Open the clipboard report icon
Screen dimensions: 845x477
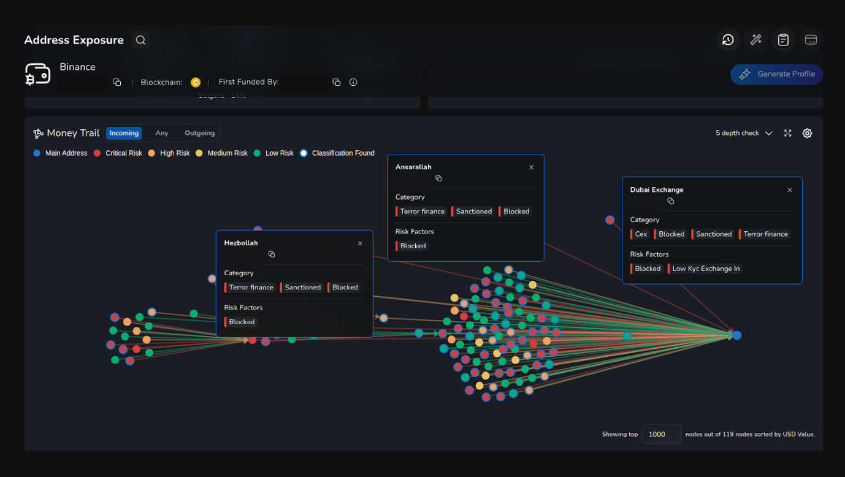pos(783,39)
